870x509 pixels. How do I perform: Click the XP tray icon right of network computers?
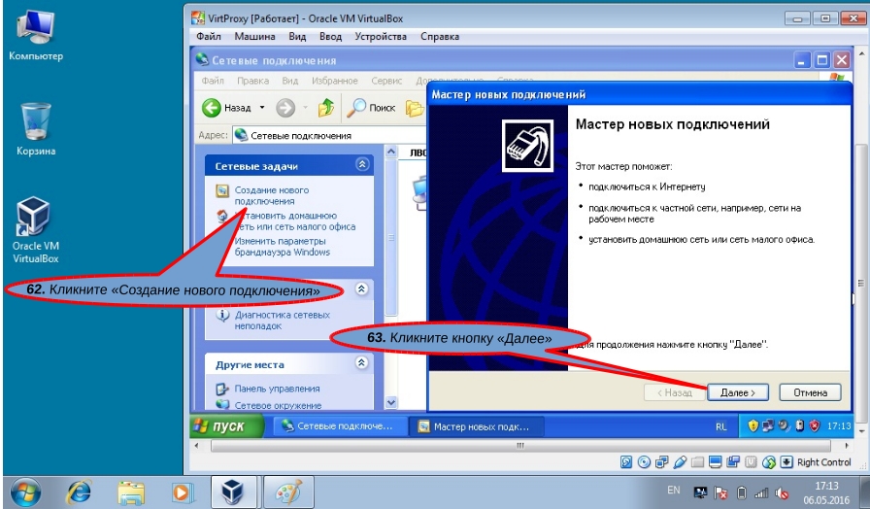click(784, 426)
